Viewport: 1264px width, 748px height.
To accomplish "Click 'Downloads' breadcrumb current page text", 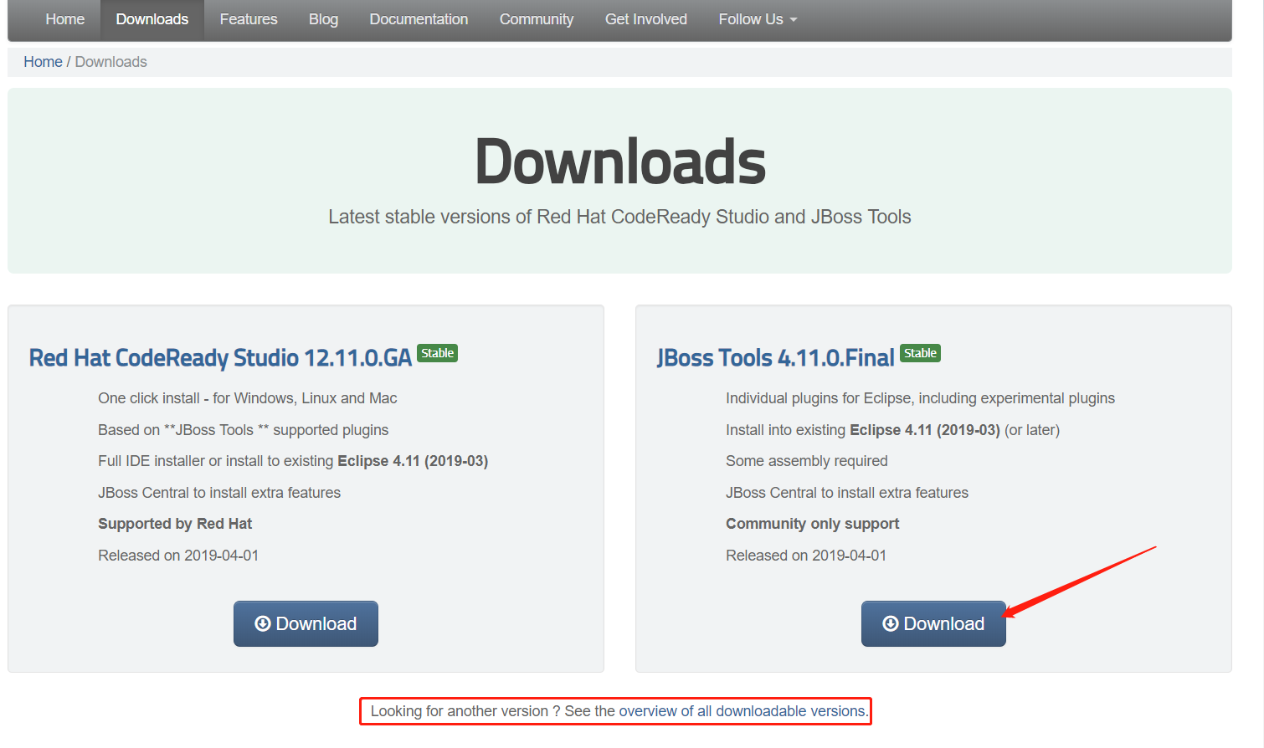I will click(110, 62).
